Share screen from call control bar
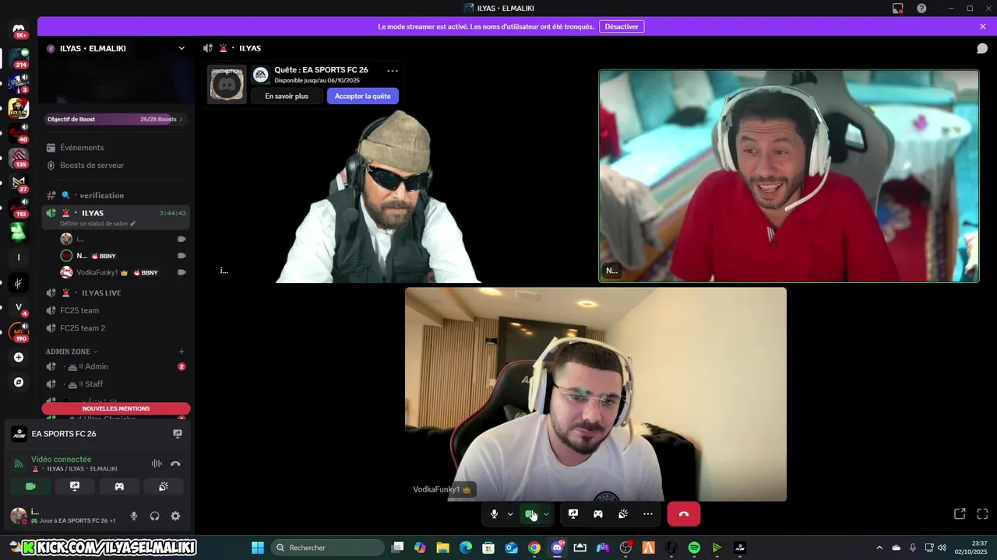The width and height of the screenshot is (997, 560). [x=573, y=514]
